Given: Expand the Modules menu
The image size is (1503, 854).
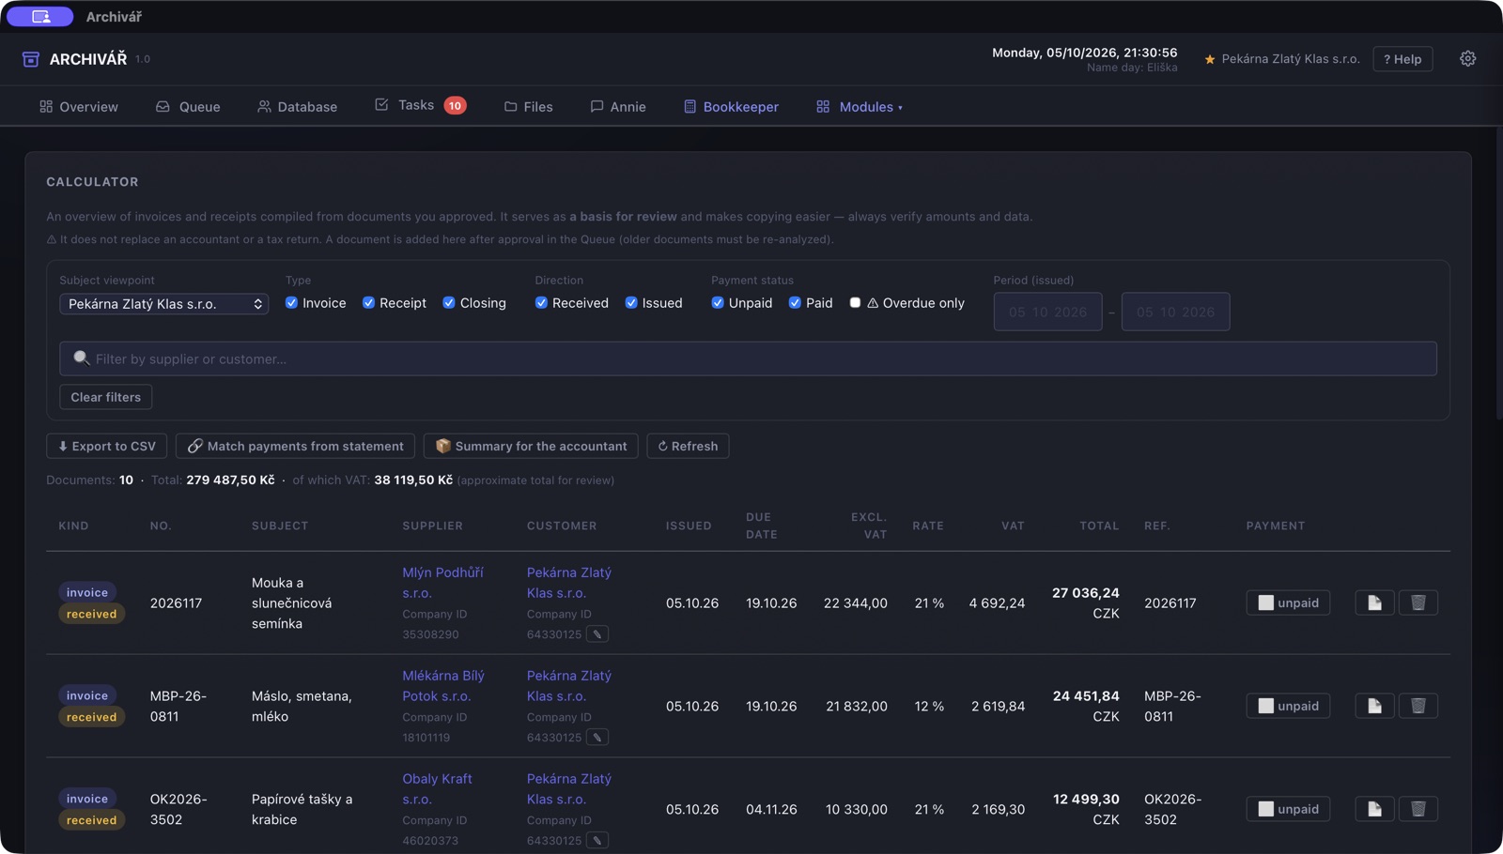Looking at the screenshot, I should point(860,107).
